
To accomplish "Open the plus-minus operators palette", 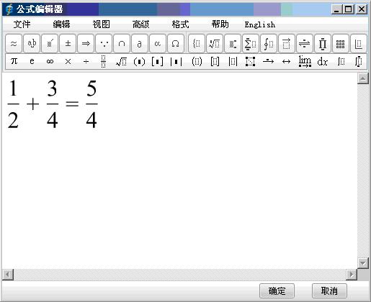I will coord(68,44).
